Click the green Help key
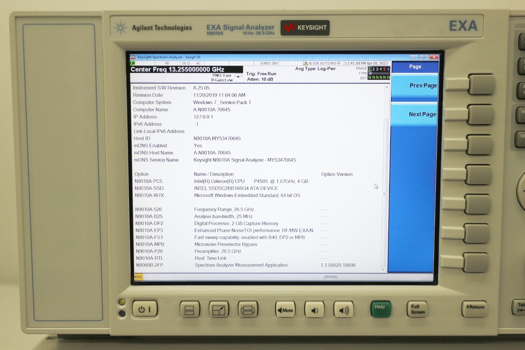Screen dimensions: 525x350 pos(380,309)
